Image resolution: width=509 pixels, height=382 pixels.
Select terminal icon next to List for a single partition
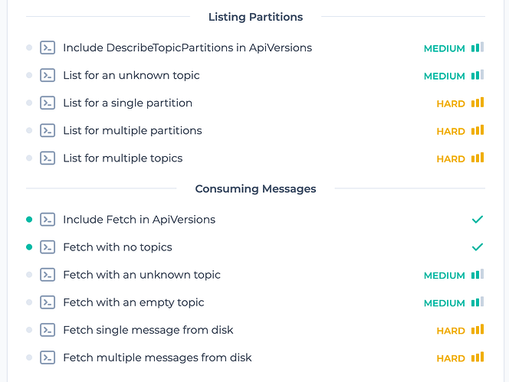pyautogui.click(x=48, y=103)
